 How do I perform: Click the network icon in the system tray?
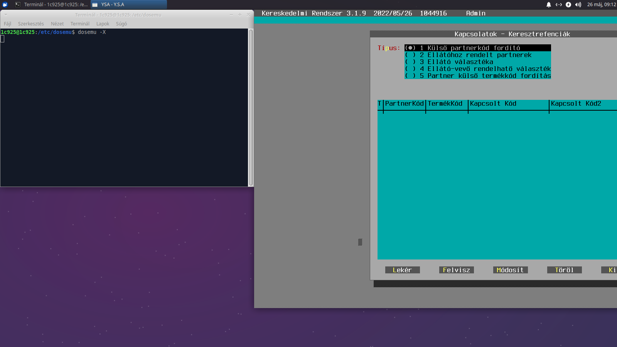click(558, 5)
